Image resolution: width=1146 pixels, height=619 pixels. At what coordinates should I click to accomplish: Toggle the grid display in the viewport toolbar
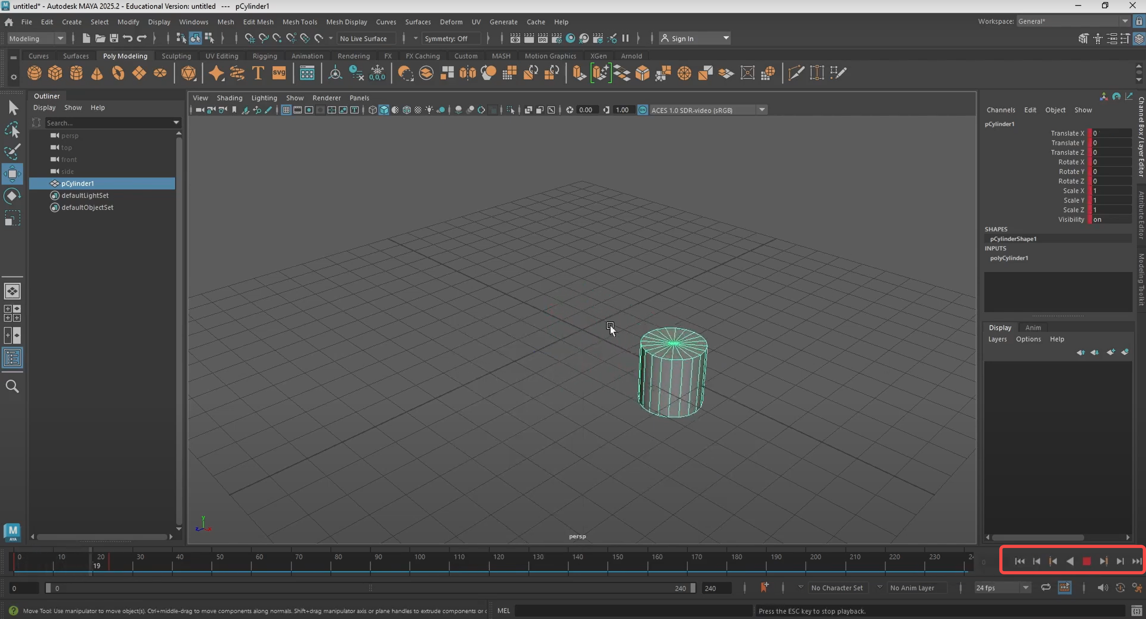pos(286,110)
